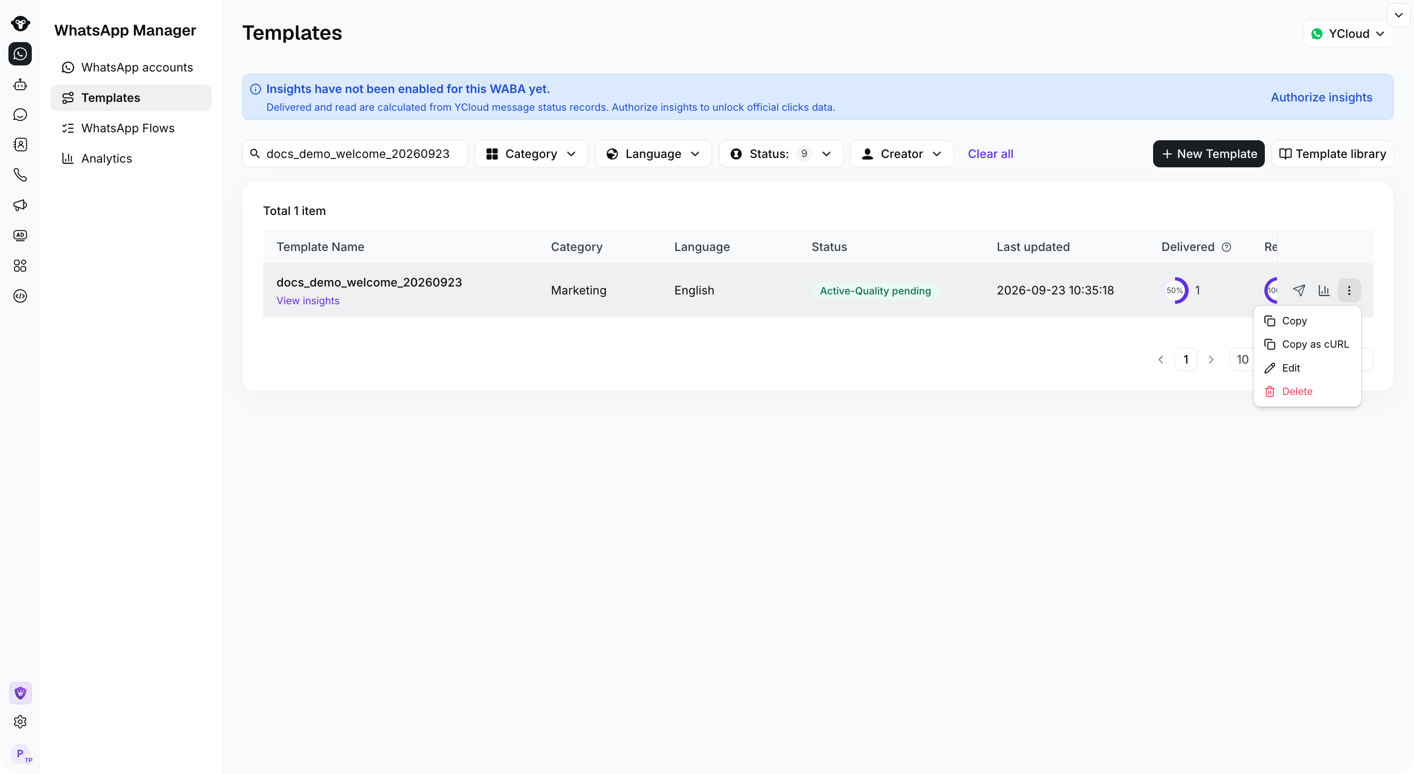This screenshot has height=774, width=1414.
Task: Open the developer code icon
Action: [x=20, y=296]
